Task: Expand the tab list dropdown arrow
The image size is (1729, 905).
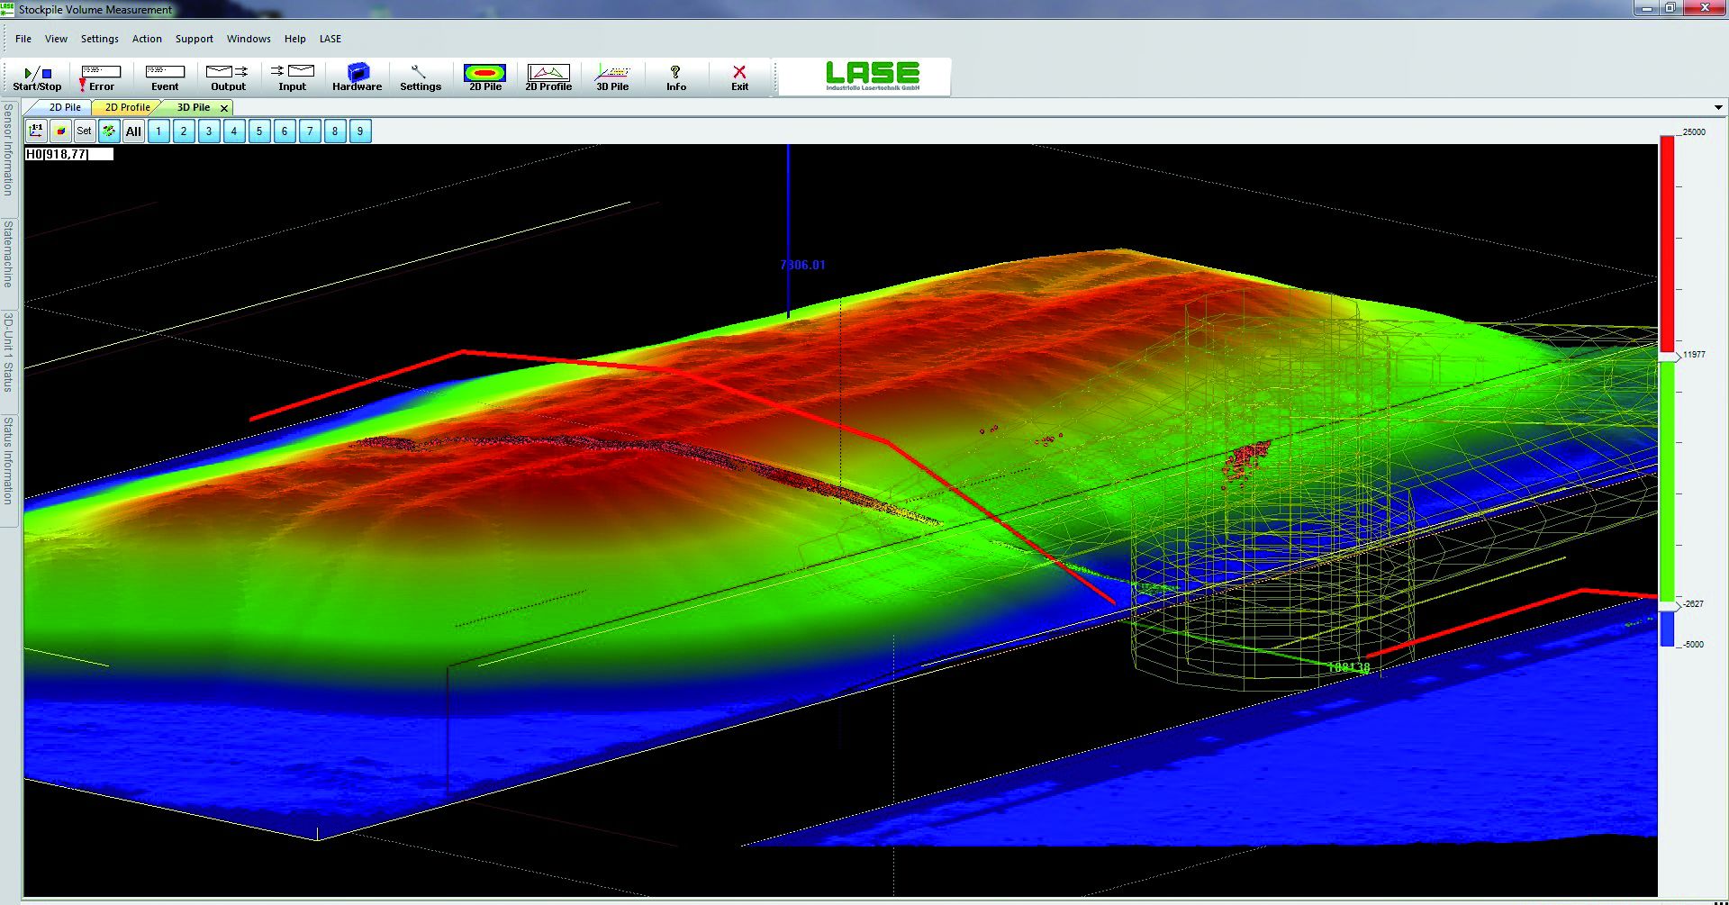Action: [x=1718, y=108]
